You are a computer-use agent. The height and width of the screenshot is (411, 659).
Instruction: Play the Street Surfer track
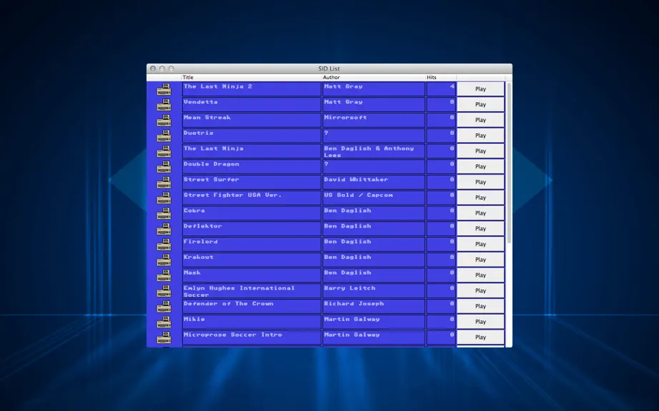pos(480,182)
